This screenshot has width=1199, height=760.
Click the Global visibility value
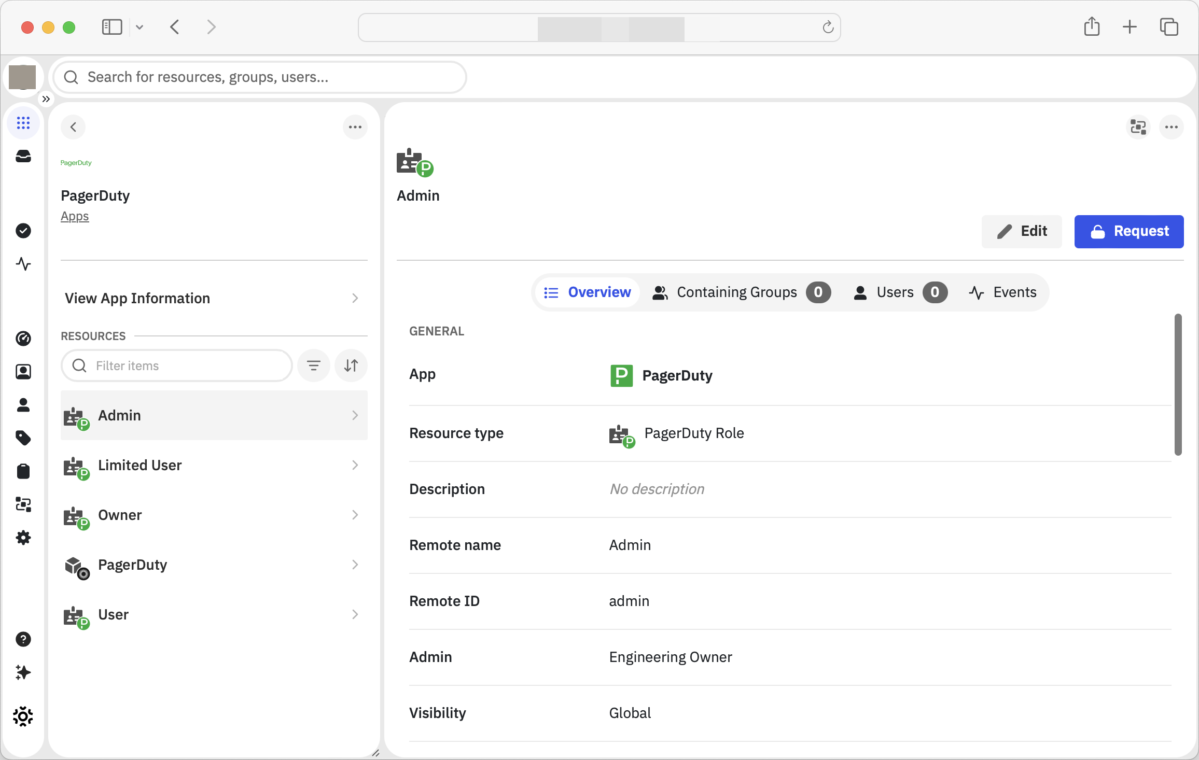tap(630, 713)
